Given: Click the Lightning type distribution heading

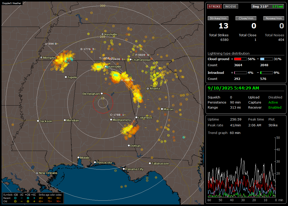Looking at the screenshot, I should (229, 53).
